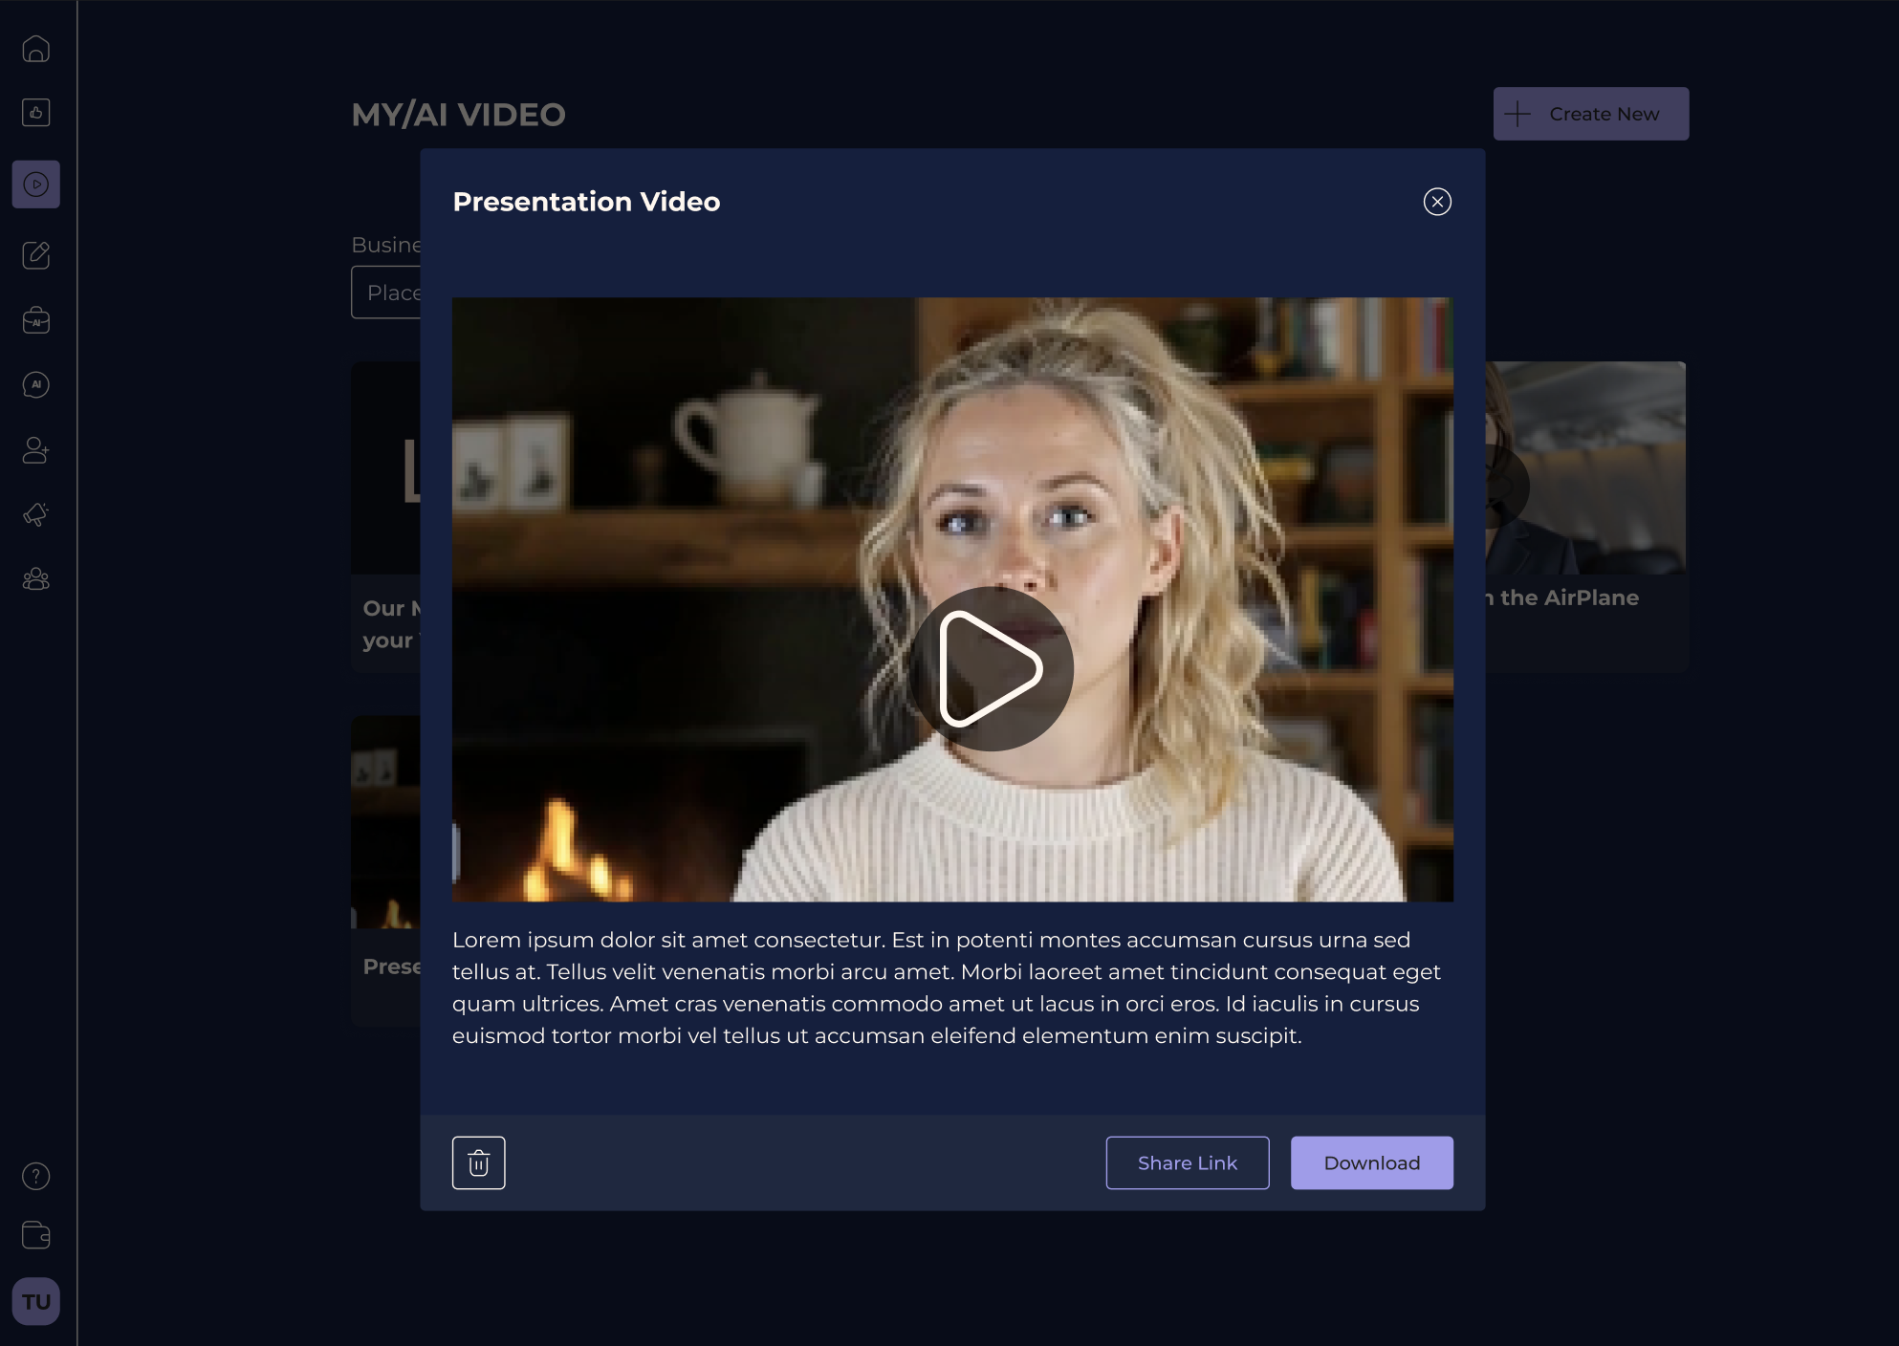Open the wallet icon in the sidebar
Viewport: 1899px width, 1346px height.
[36, 1235]
